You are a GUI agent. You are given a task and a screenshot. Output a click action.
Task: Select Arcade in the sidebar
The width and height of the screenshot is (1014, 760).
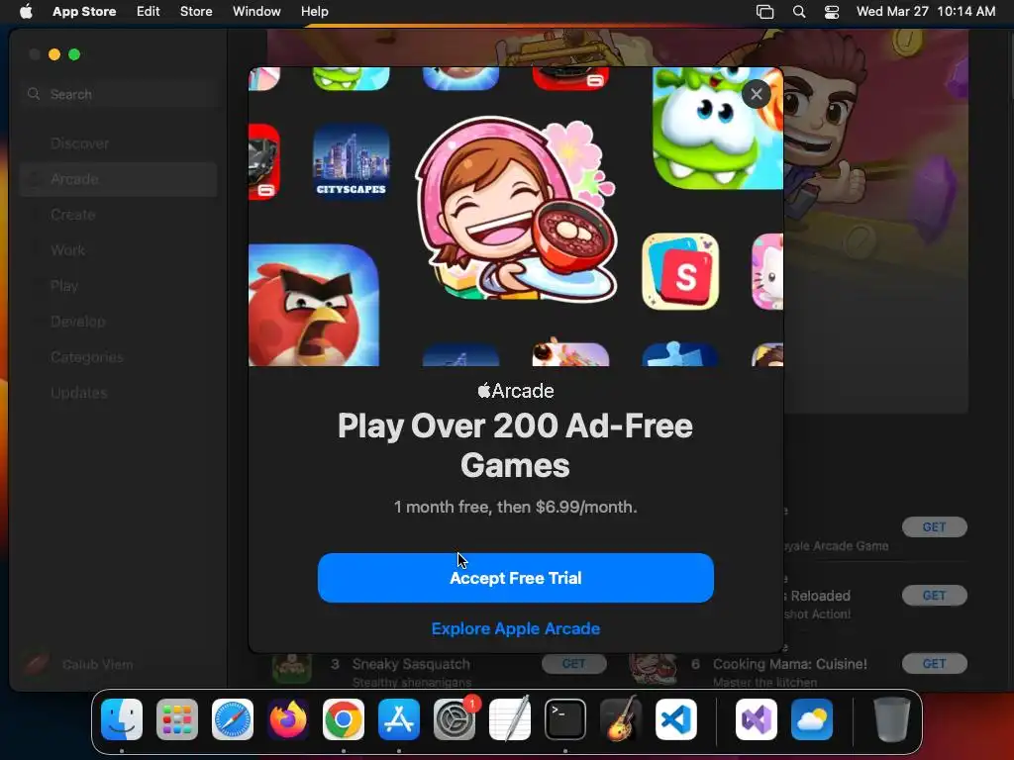coord(119,179)
